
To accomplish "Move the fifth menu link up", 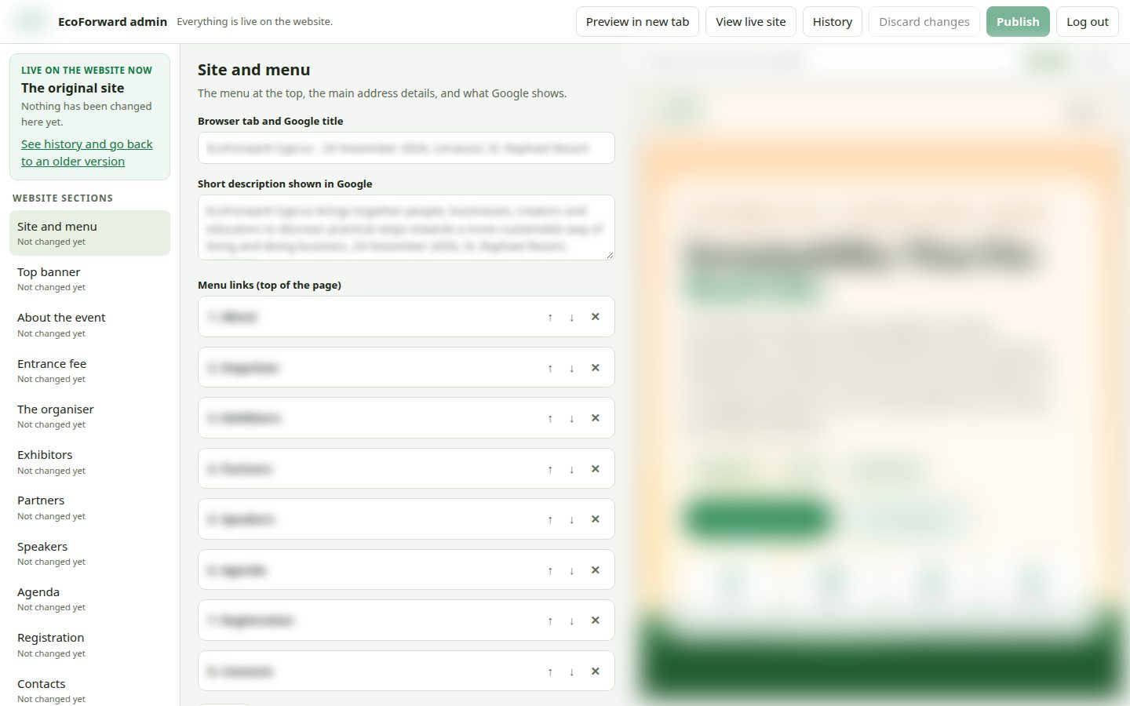I will click(x=550, y=519).
